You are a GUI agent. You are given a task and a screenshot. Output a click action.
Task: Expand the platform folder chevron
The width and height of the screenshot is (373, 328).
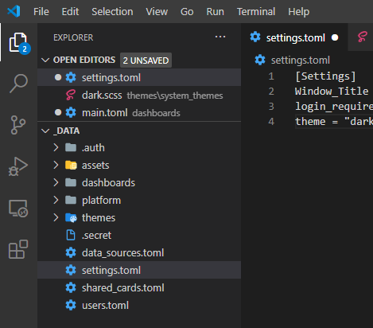click(56, 200)
